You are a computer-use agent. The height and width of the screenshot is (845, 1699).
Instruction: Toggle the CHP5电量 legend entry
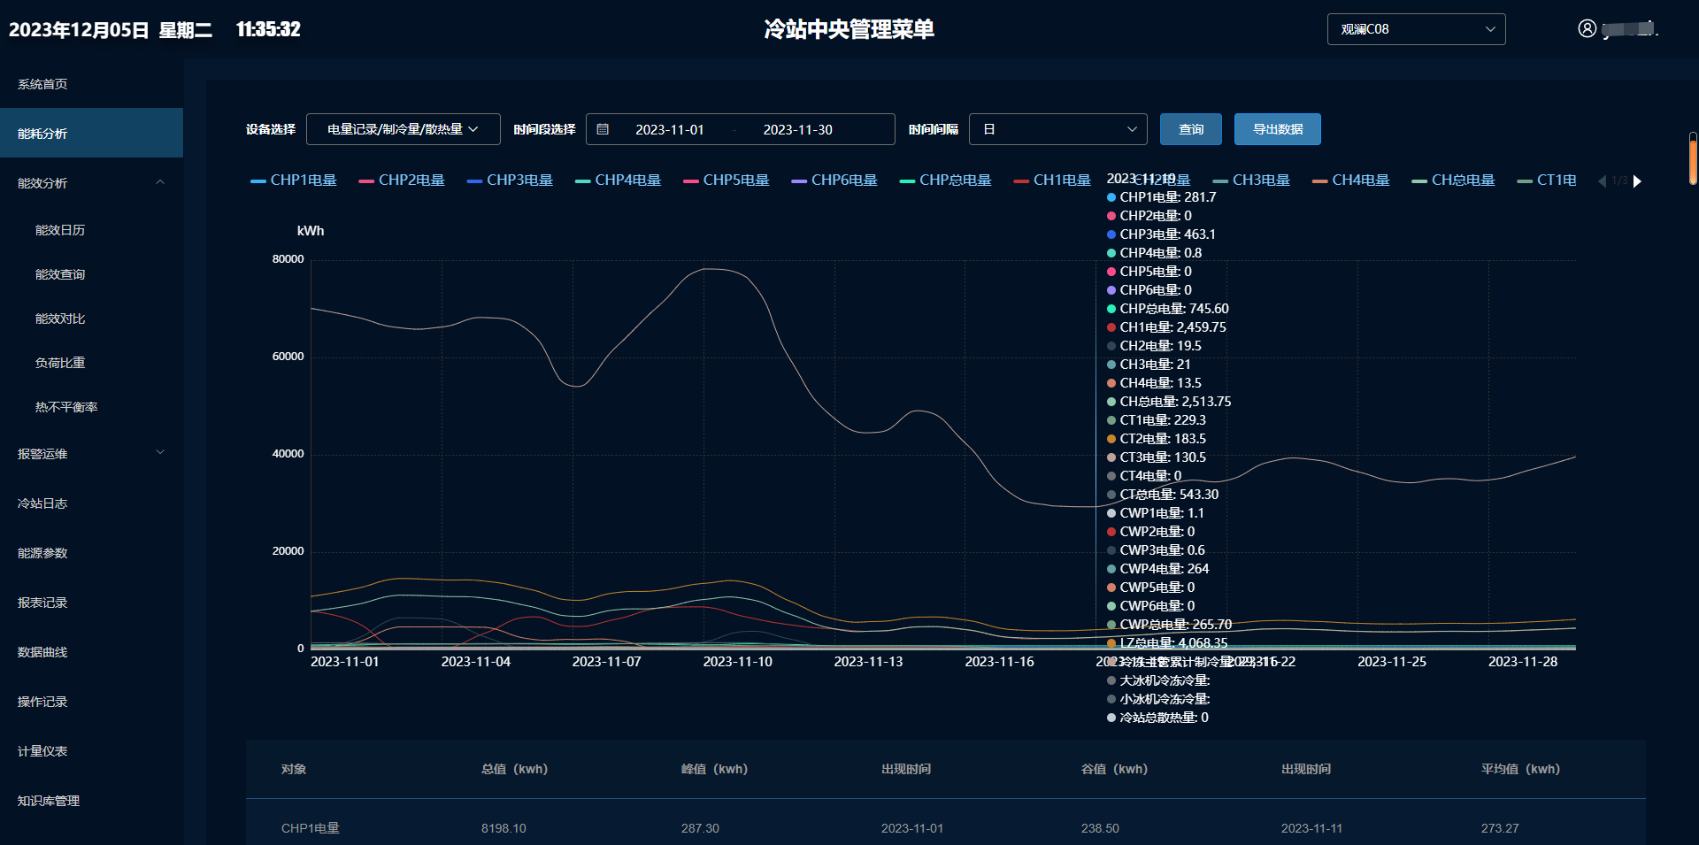tap(726, 181)
